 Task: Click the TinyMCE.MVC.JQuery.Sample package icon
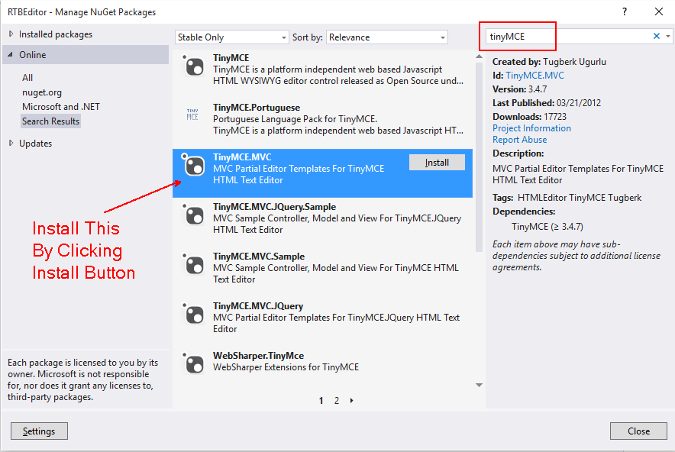(193, 215)
